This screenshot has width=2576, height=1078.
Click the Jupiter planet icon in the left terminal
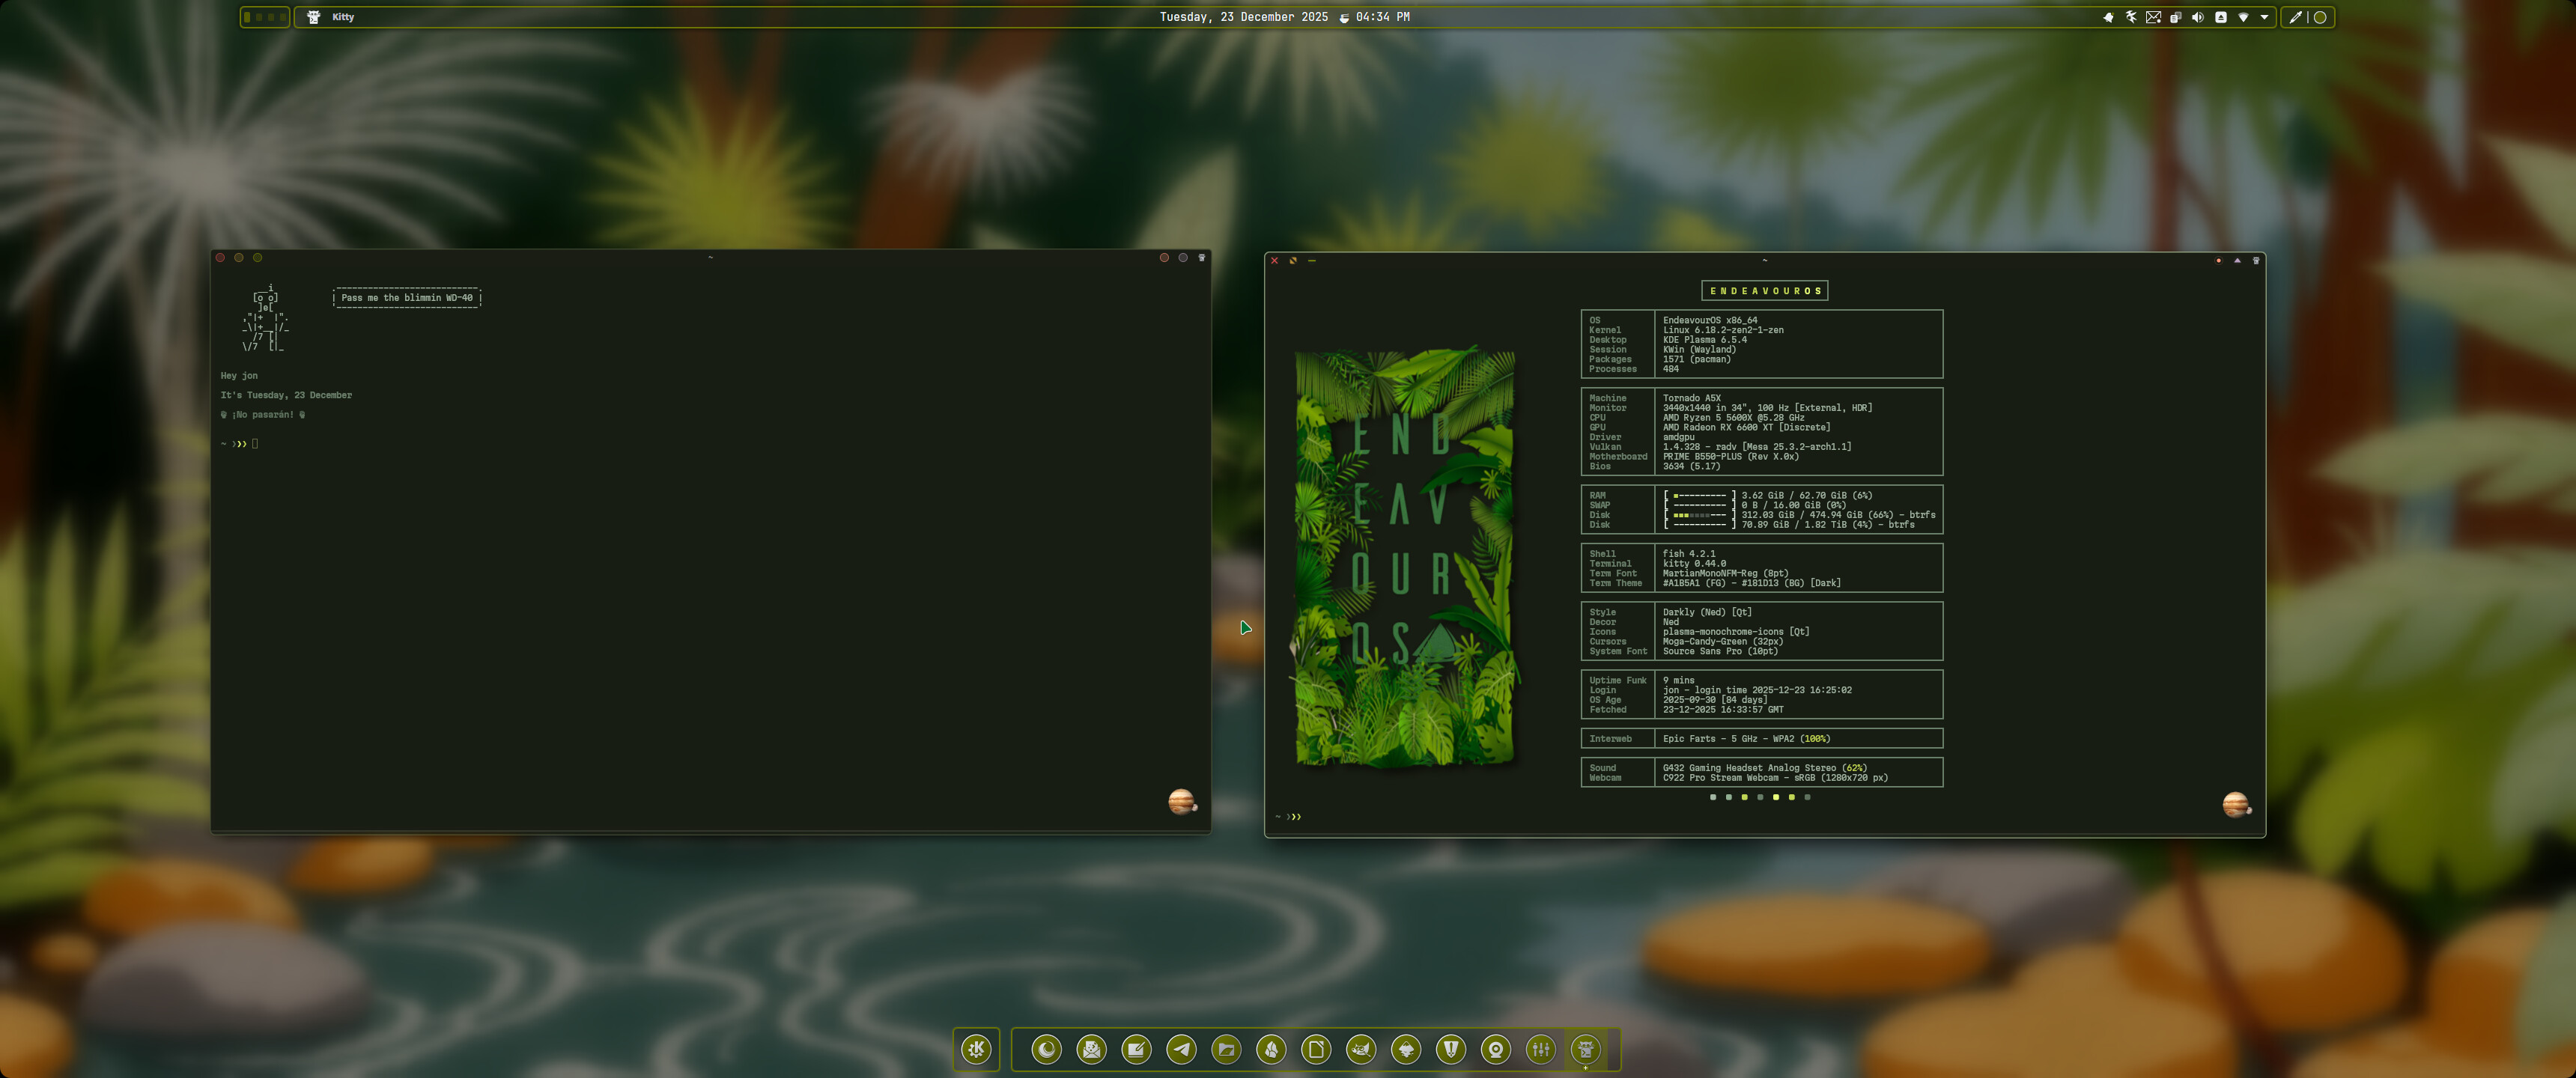pyautogui.click(x=1181, y=802)
